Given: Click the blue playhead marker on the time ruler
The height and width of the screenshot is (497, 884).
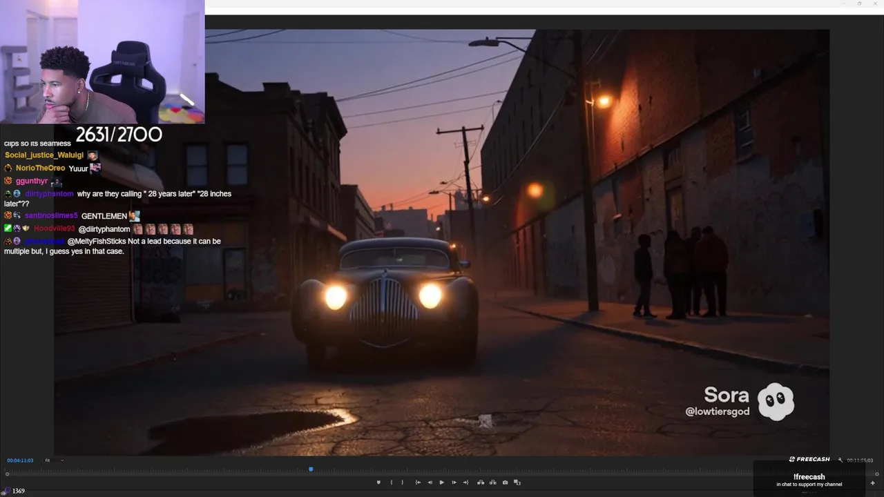Looking at the screenshot, I should (311, 469).
